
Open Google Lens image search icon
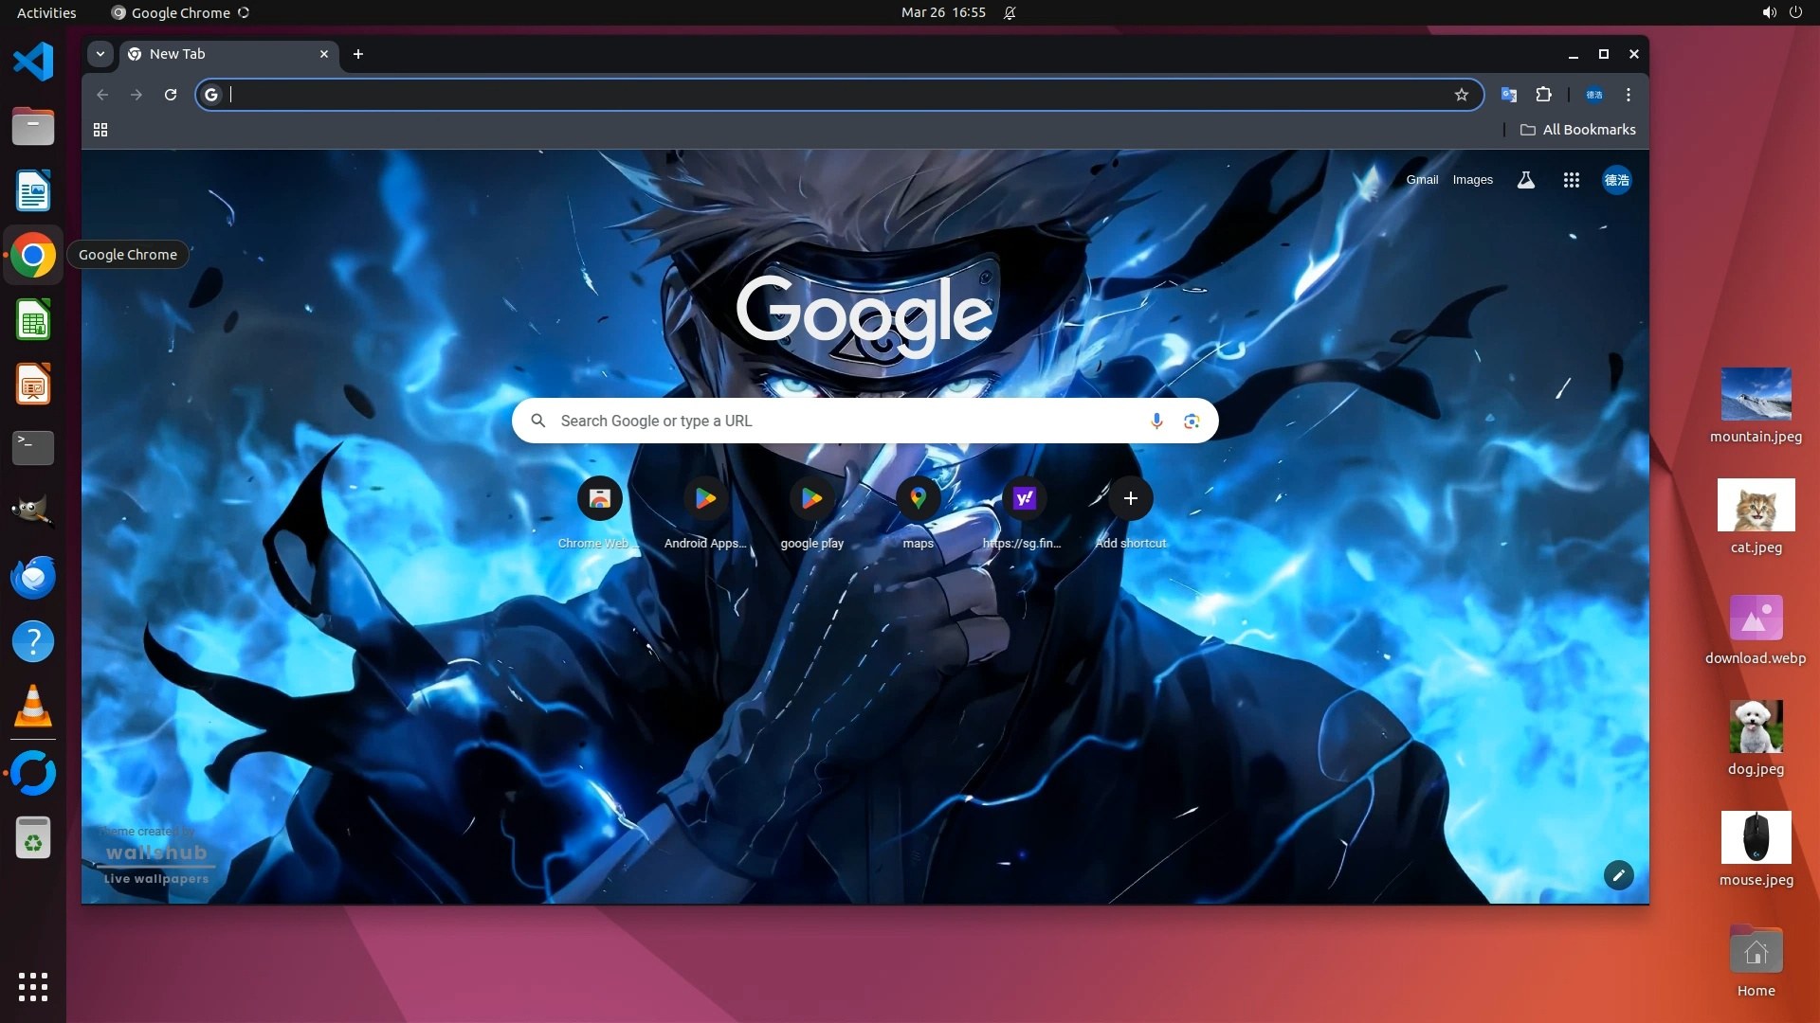[1192, 421]
